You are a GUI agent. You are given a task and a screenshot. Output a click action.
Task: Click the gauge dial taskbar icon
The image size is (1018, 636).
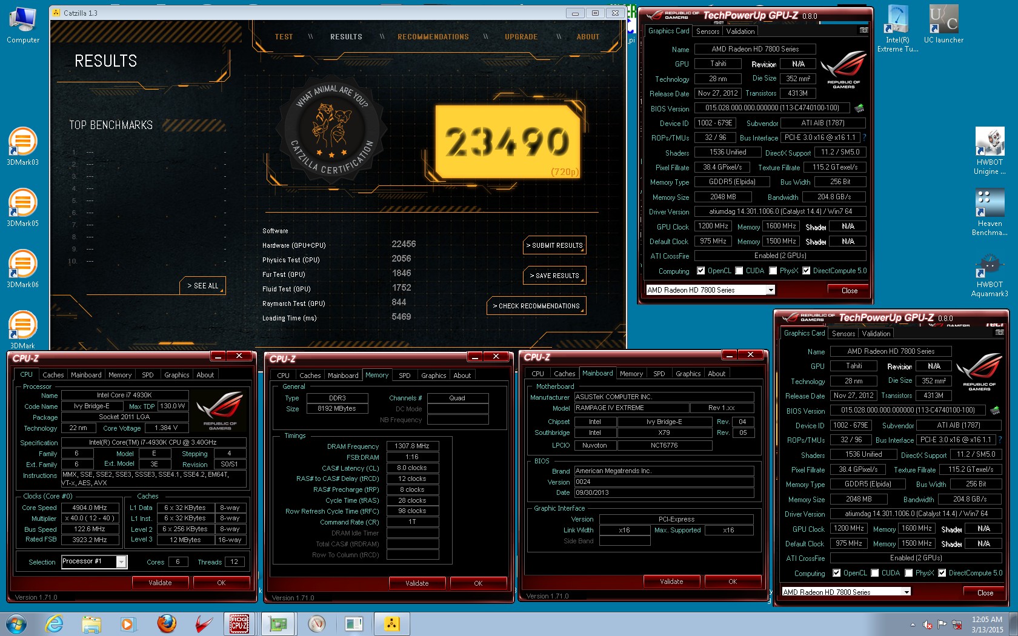click(x=316, y=623)
